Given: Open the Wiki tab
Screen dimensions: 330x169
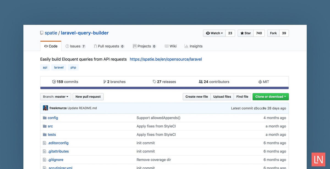Looking at the screenshot, I should (170, 46).
